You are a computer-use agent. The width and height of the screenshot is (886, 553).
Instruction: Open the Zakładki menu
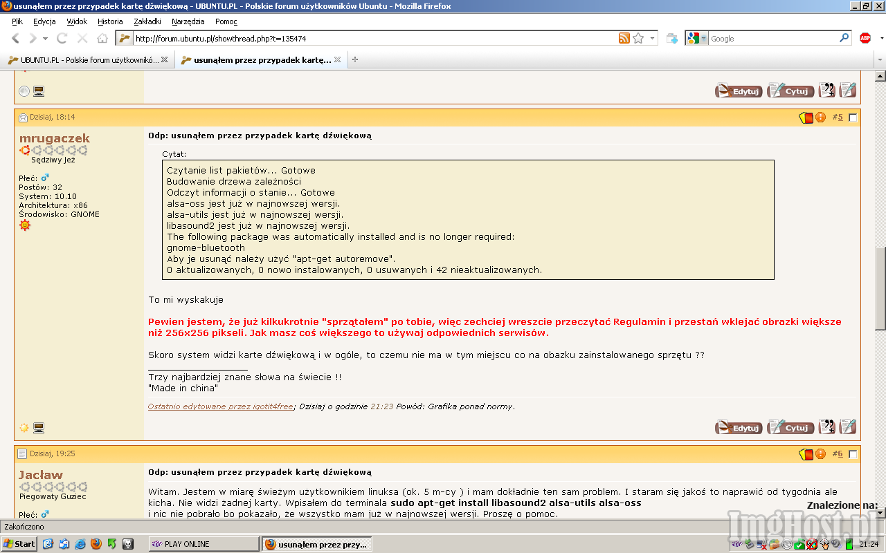click(148, 21)
